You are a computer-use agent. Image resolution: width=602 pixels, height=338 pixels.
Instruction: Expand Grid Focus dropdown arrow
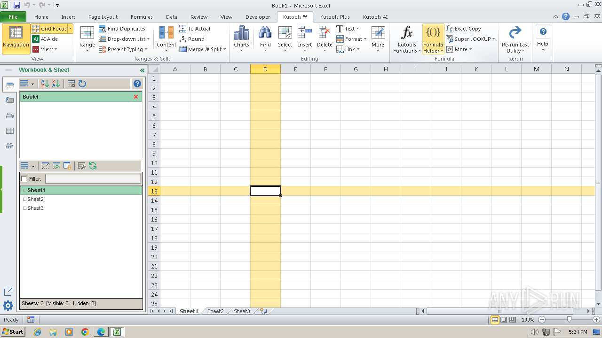71,29
